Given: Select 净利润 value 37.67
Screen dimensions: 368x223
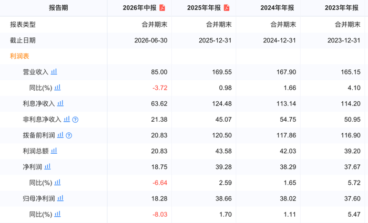Looking at the screenshot, I should coord(352,167).
